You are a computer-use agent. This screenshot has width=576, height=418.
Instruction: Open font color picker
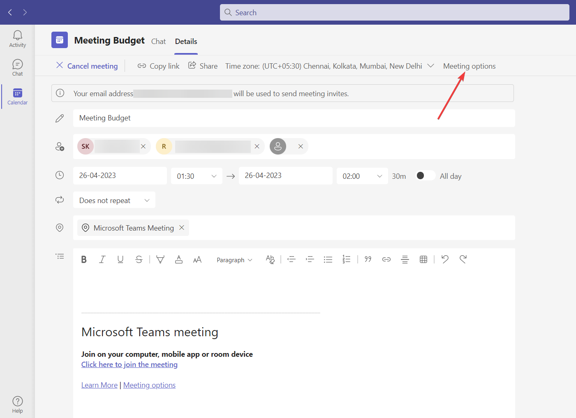point(179,259)
